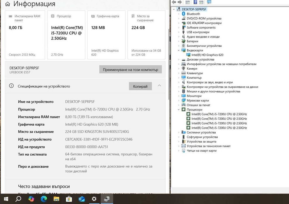Select the Място за съхранение card
Viewport: 289px width, 204px height.
(146, 35)
